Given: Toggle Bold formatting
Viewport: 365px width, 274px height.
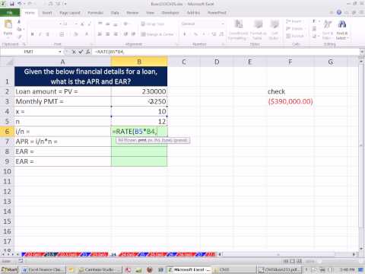Looking at the screenshot, I should click(32, 34).
